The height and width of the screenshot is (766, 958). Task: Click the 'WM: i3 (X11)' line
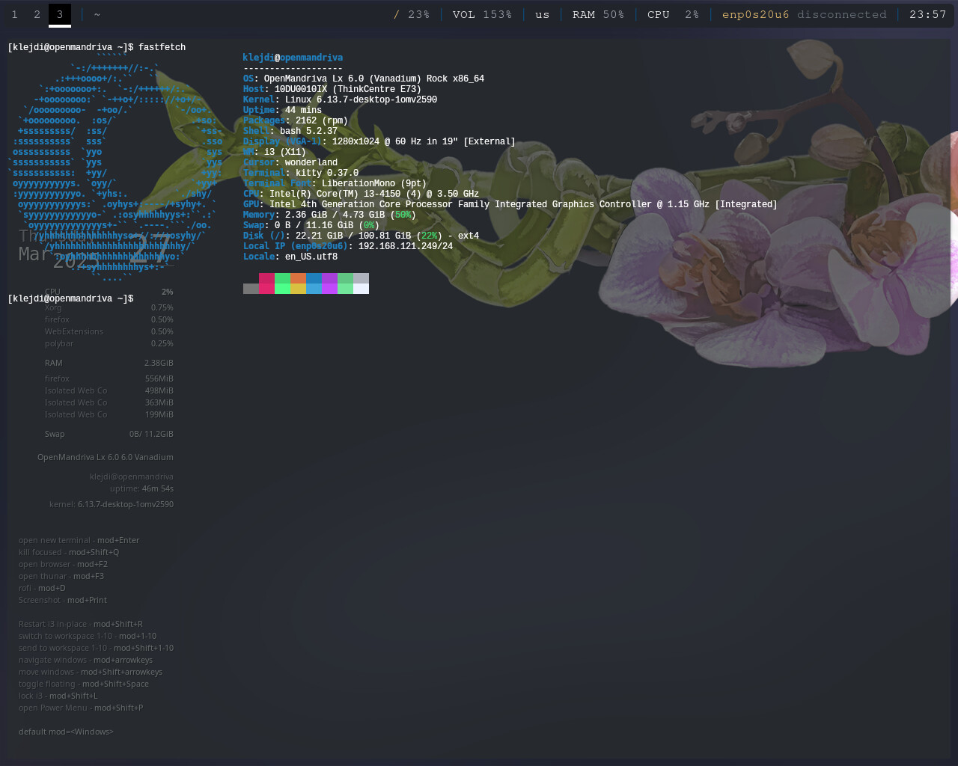274,152
